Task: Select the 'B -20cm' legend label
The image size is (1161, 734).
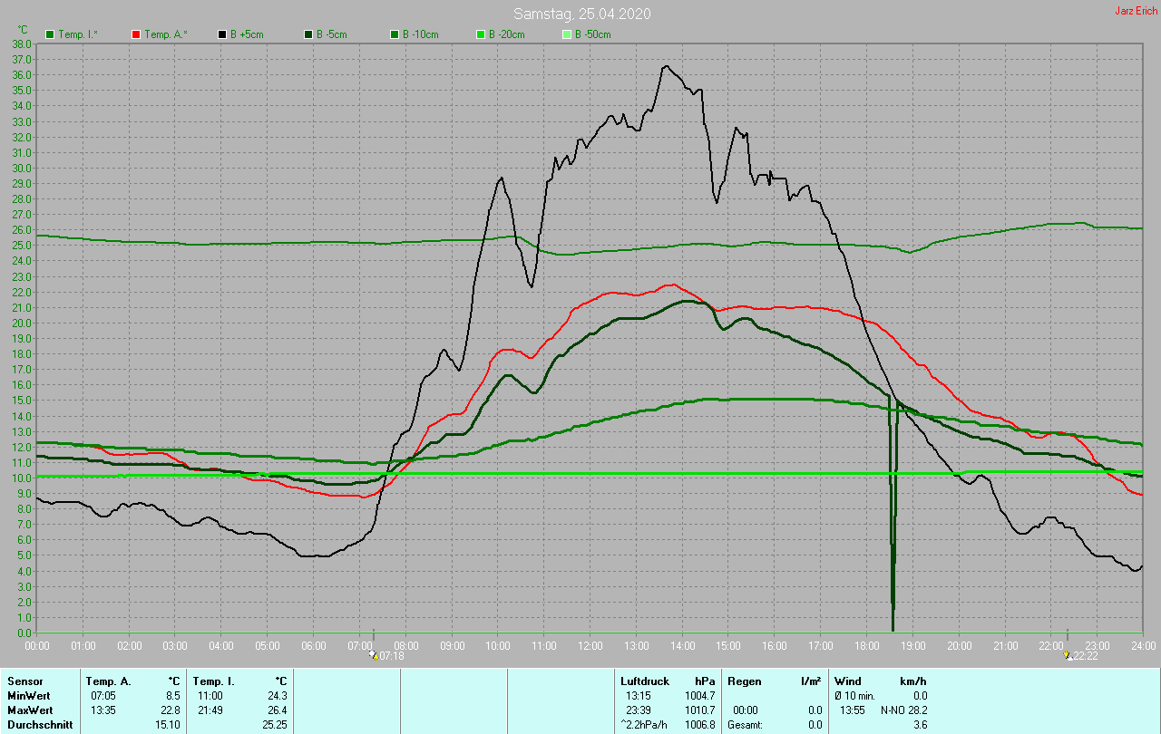Action: tap(508, 34)
